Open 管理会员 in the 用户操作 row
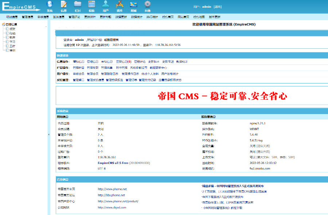328x215 pixels. pyautogui.click(x=93, y=74)
